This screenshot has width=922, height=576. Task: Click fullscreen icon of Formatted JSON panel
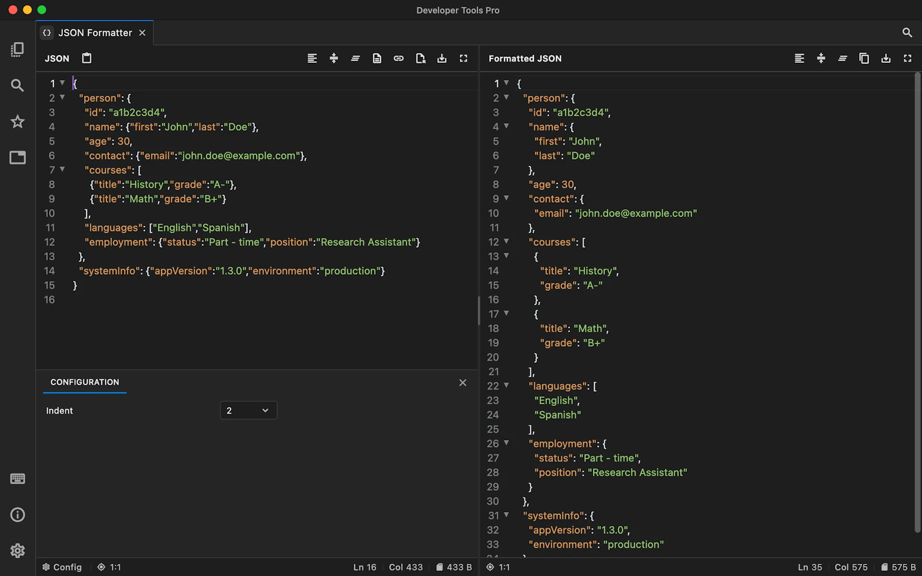pyautogui.click(x=908, y=58)
